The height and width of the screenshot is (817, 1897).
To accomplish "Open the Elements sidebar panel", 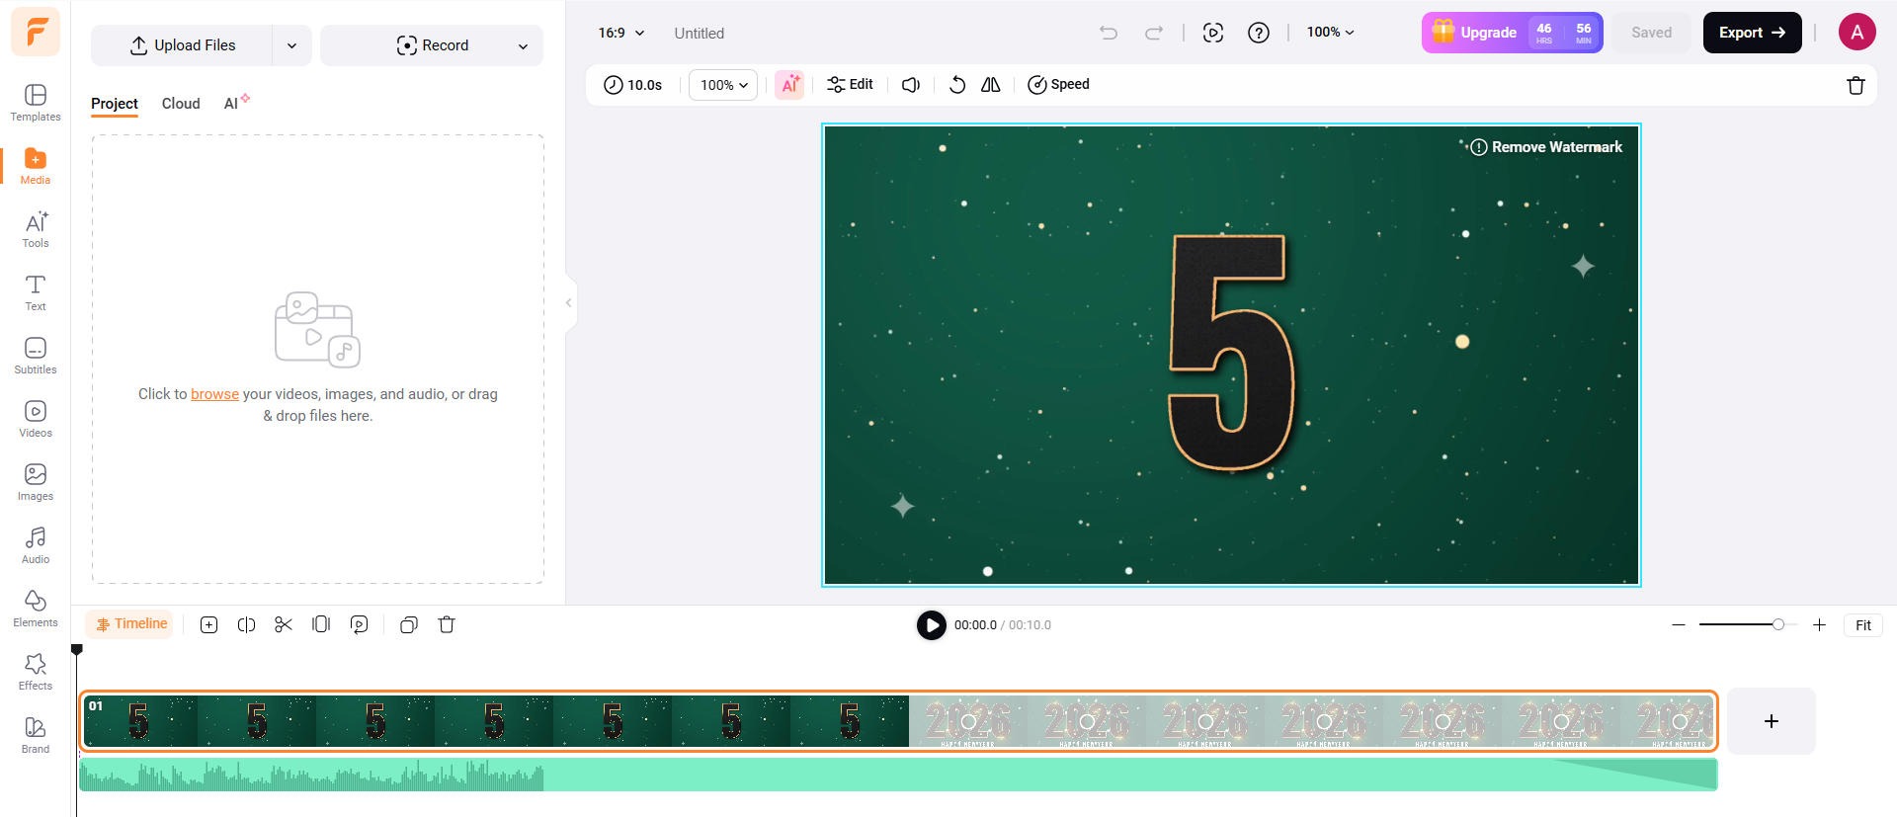I will [36, 609].
